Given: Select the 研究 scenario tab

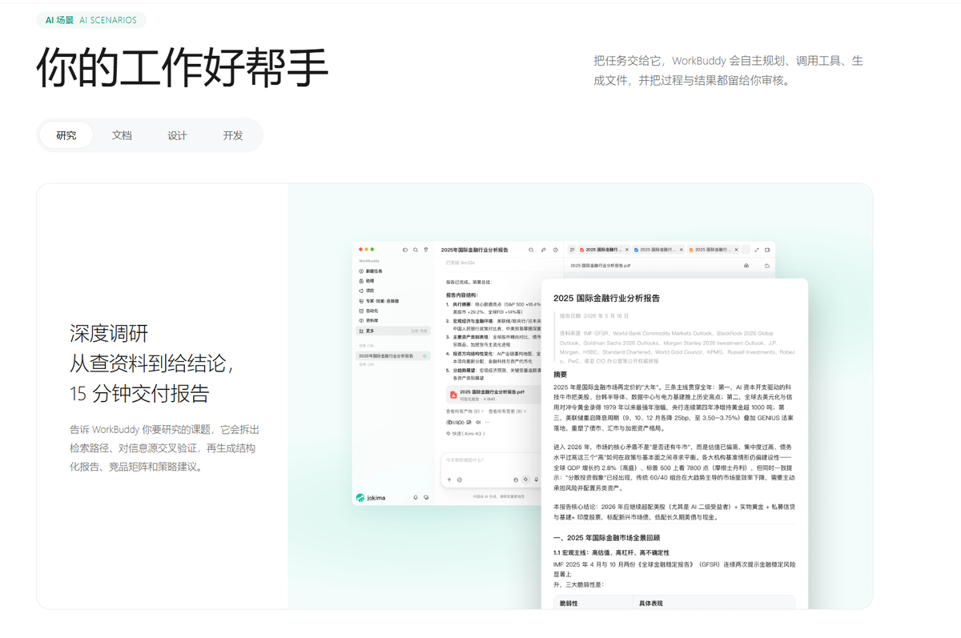Looking at the screenshot, I should click(x=66, y=135).
